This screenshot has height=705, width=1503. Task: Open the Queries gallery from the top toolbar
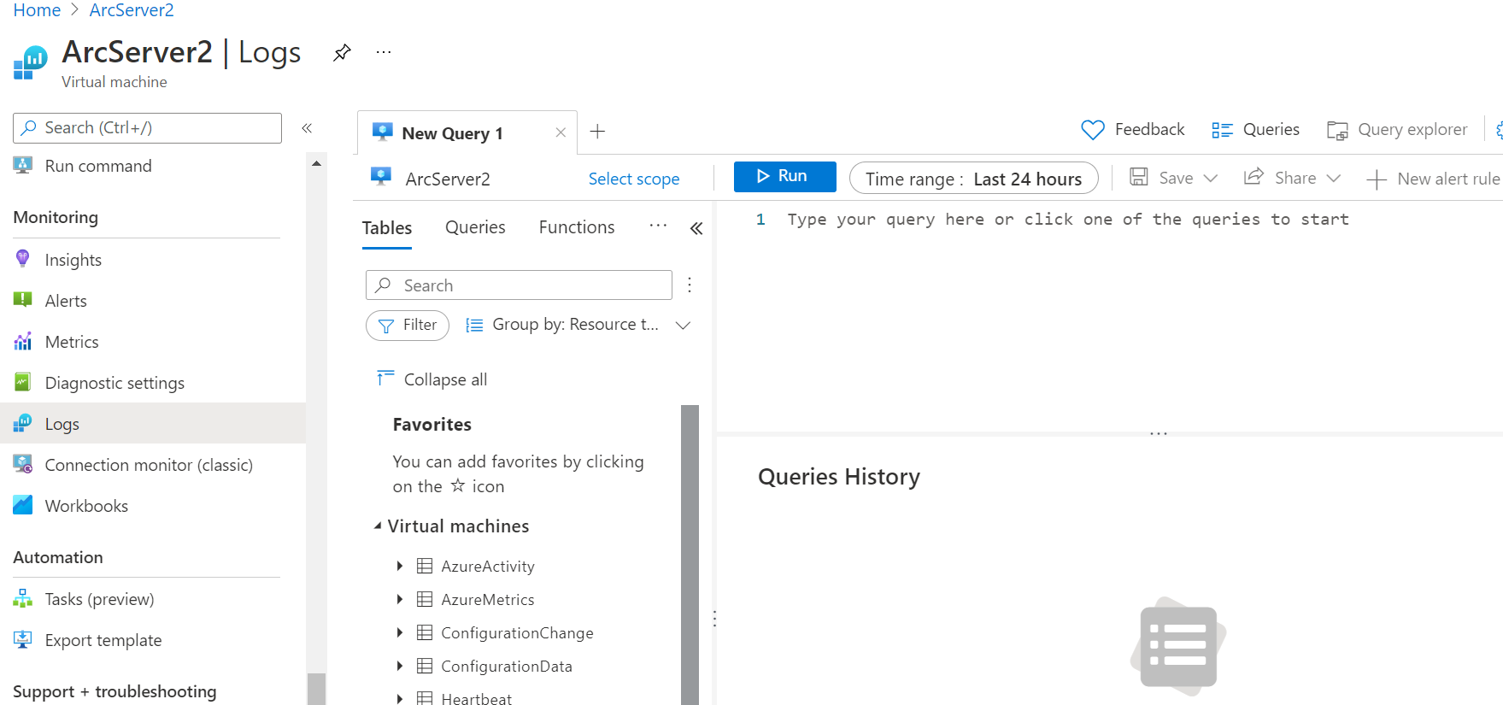pos(1255,130)
